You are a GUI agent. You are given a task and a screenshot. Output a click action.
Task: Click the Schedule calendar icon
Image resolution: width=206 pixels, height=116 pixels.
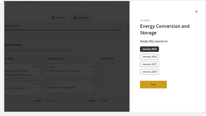pyautogui.click(x=75, y=18)
